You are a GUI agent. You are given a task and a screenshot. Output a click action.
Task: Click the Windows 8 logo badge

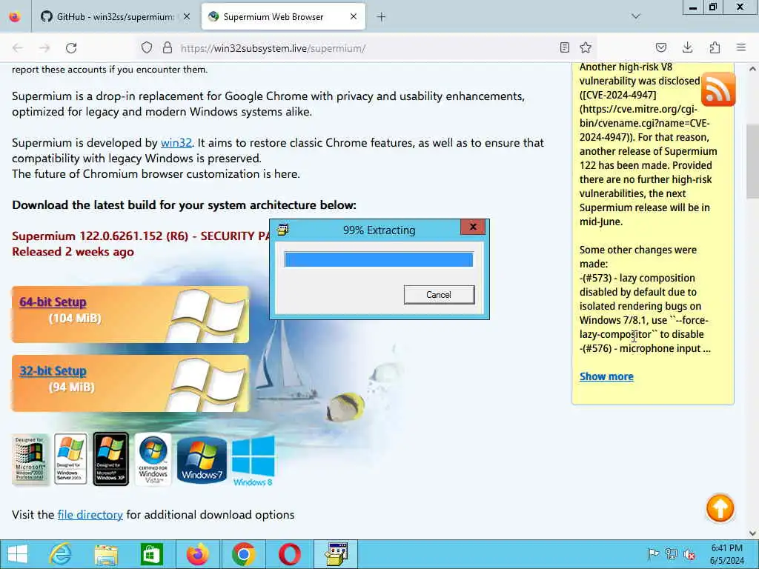pyautogui.click(x=253, y=461)
